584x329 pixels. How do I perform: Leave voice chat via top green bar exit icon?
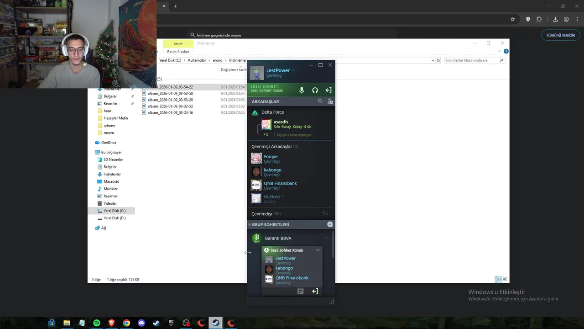[328, 90]
